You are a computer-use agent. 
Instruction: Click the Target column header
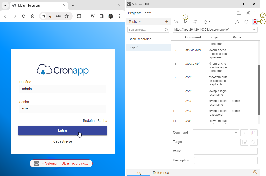point(214,37)
